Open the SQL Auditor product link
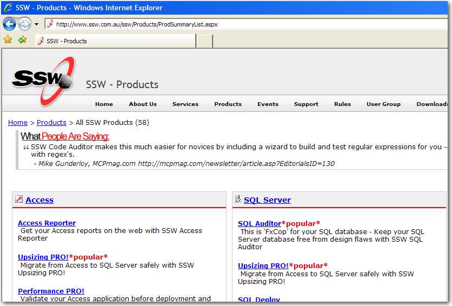 (260, 223)
